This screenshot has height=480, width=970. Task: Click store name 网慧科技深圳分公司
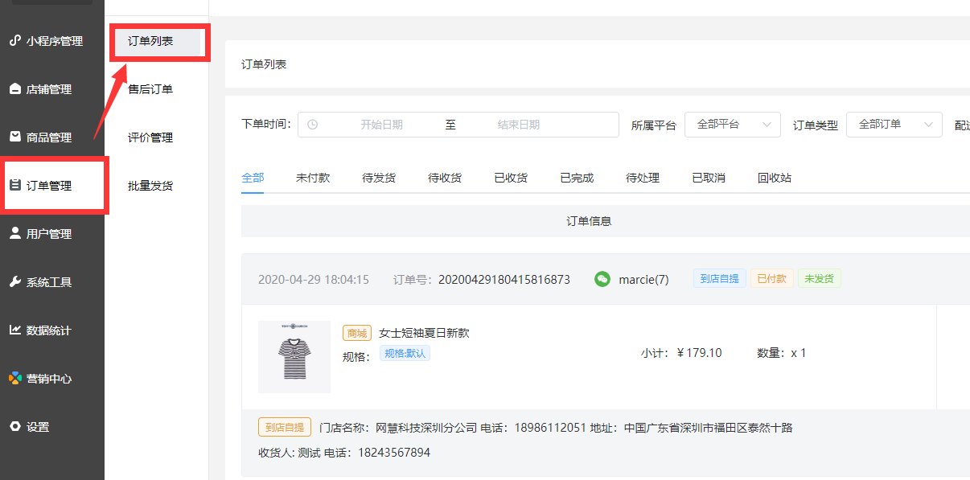tap(425, 428)
